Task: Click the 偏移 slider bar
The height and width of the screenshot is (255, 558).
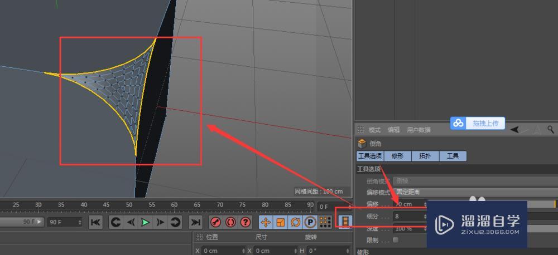Action: pos(541,204)
